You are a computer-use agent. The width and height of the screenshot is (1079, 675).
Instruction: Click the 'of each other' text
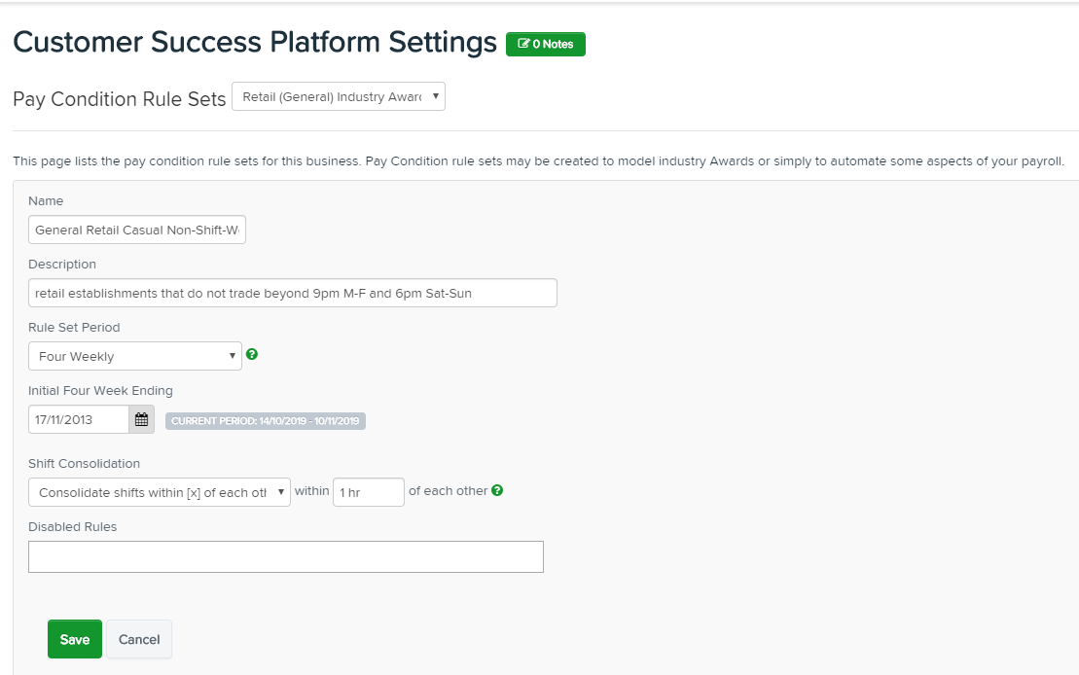pyautogui.click(x=448, y=490)
